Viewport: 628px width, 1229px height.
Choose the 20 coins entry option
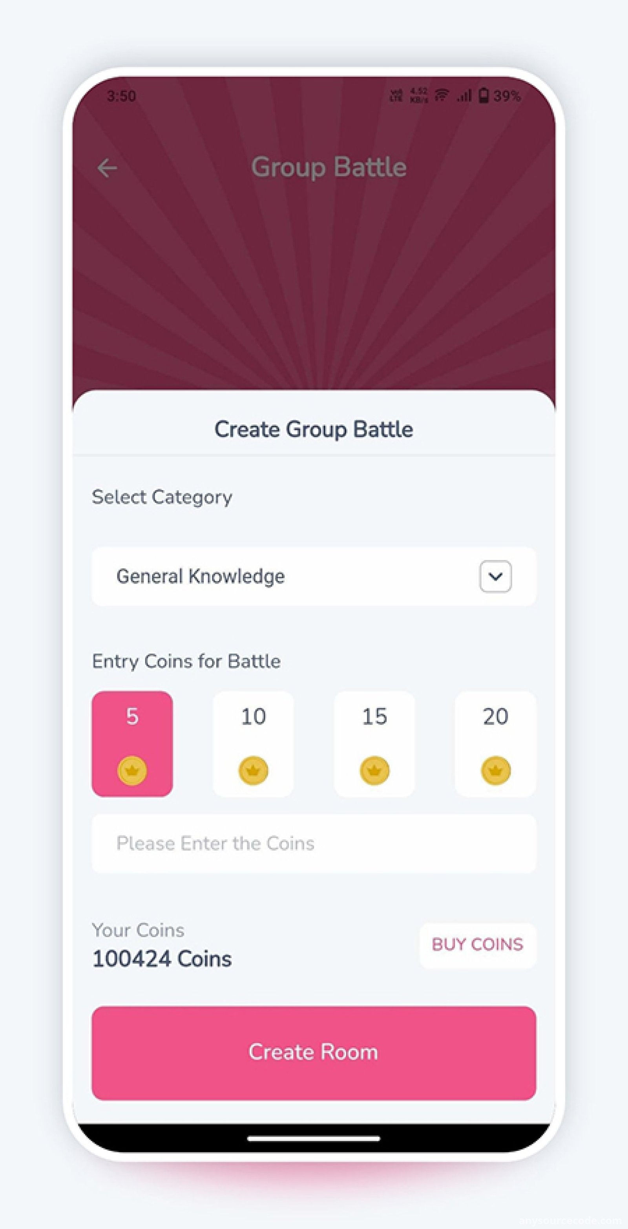[x=496, y=744]
